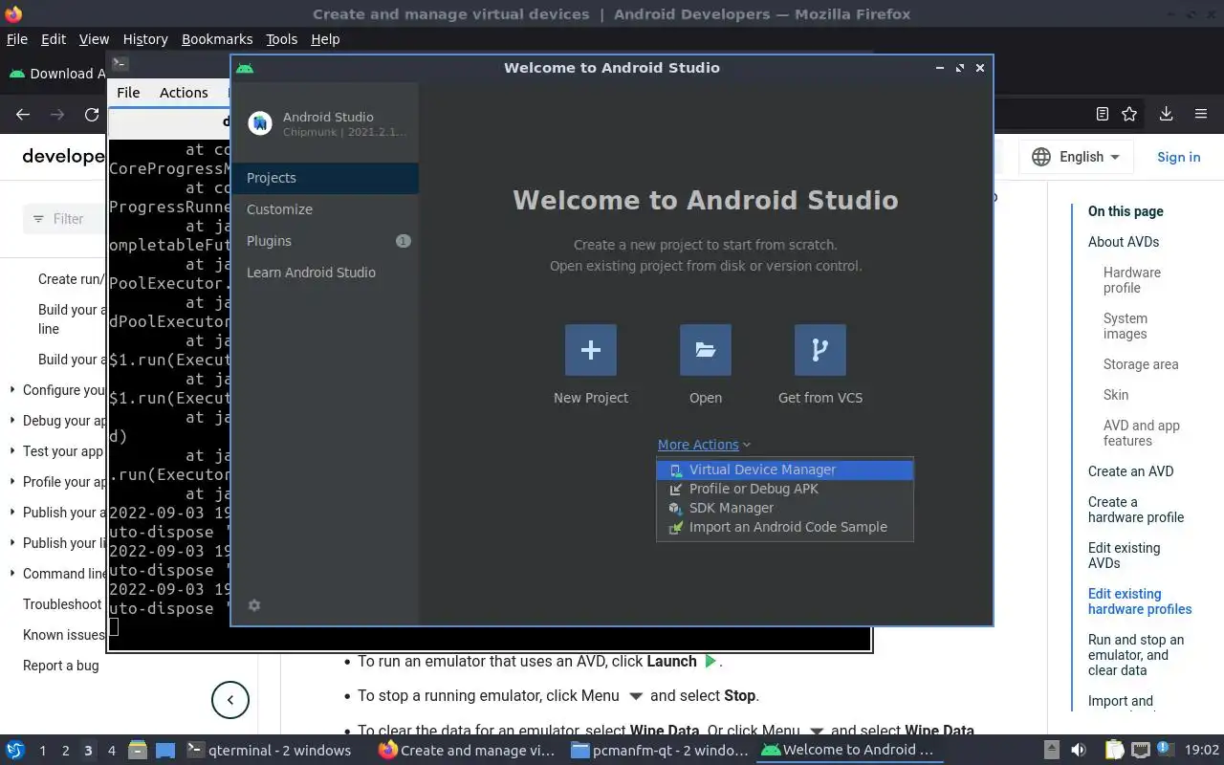Click Firefox reload page icon
Image resolution: width=1224 pixels, height=765 pixels.
[92, 114]
